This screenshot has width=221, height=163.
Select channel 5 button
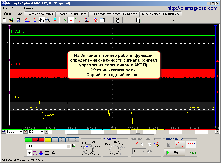coord(62,140)
